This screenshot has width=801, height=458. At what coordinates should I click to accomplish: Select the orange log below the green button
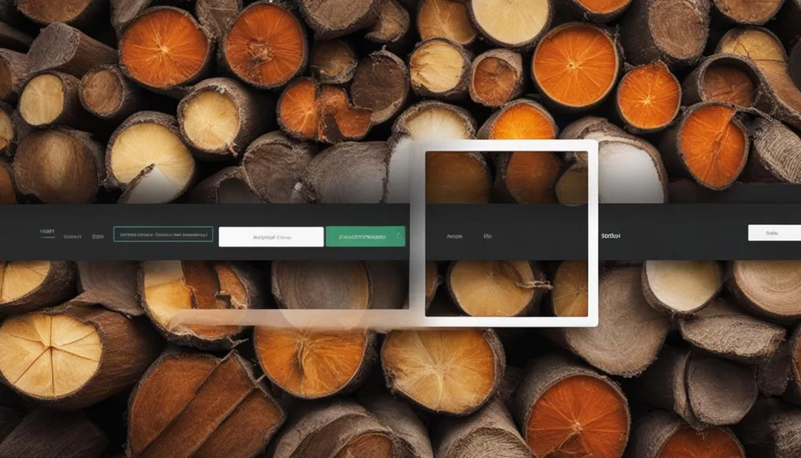pyautogui.click(x=313, y=362)
